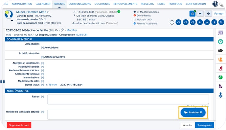Expand Habitudes sociales [+]

pos(42,67)
